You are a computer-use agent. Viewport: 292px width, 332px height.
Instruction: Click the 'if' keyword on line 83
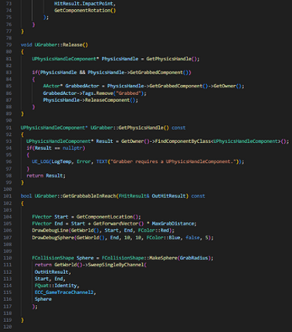pos(35,73)
